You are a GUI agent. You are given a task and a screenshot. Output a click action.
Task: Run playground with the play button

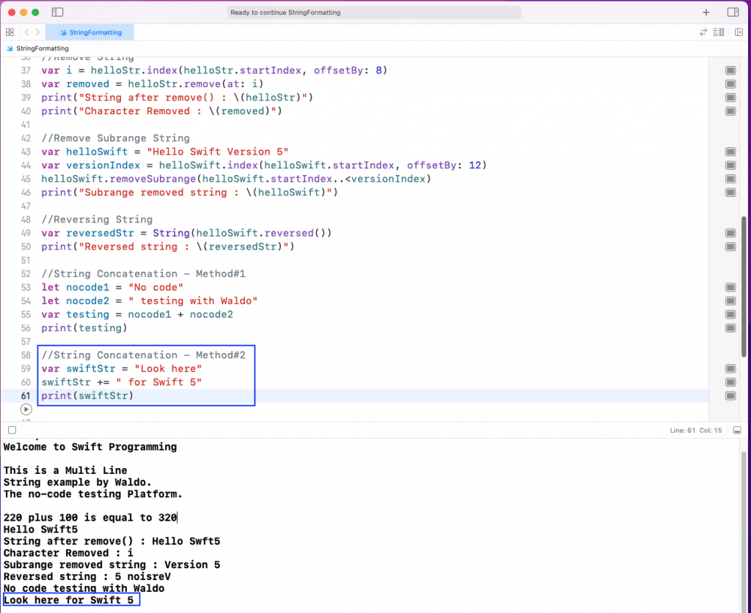coord(26,409)
